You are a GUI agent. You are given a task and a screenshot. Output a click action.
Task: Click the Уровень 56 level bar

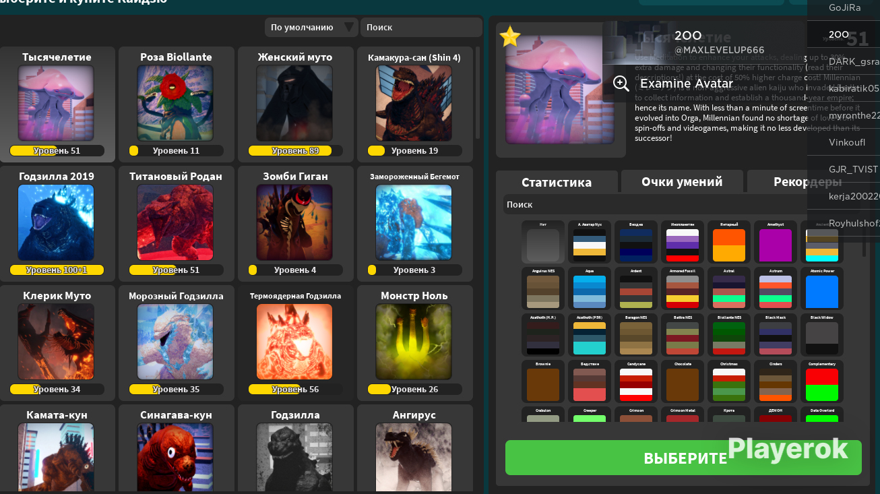[295, 390]
